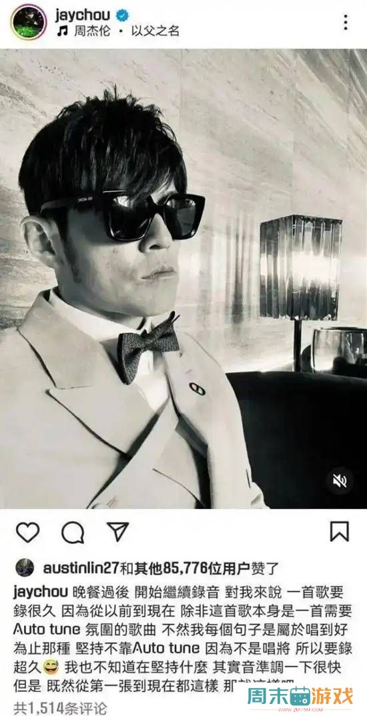Open comments via the speech bubble icon
Viewport: 367px width, 716px height.
73,532
